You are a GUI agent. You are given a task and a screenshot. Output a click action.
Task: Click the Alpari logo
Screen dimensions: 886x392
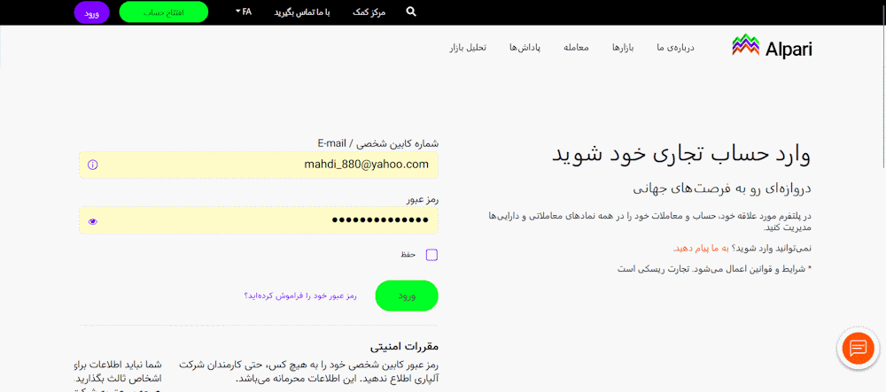point(772,46)
